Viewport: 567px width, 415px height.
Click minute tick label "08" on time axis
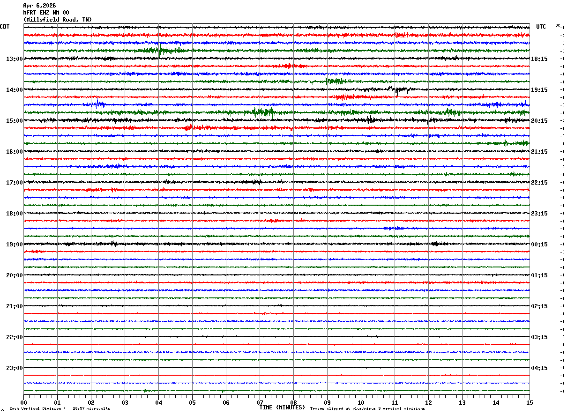293,402
